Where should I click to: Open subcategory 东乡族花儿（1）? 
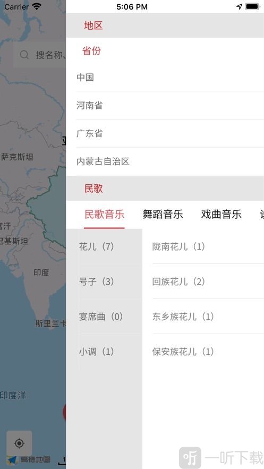point(208,317)
